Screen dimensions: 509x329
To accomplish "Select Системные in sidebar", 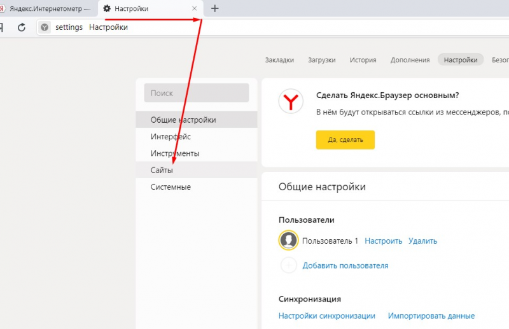I will tap(197, 186).
